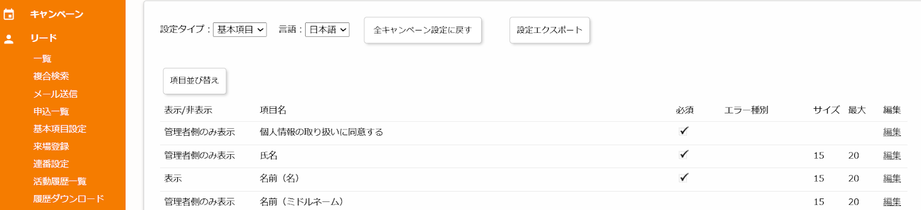Viewport: 921px width, 210px height.
Task: Click 編集 for 個人情報の取り扱いに同意する
Action: click(892, 132)
